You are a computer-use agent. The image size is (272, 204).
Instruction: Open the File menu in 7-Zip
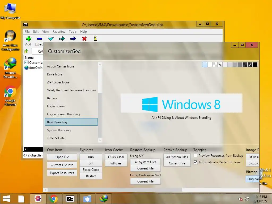(27, 32)
